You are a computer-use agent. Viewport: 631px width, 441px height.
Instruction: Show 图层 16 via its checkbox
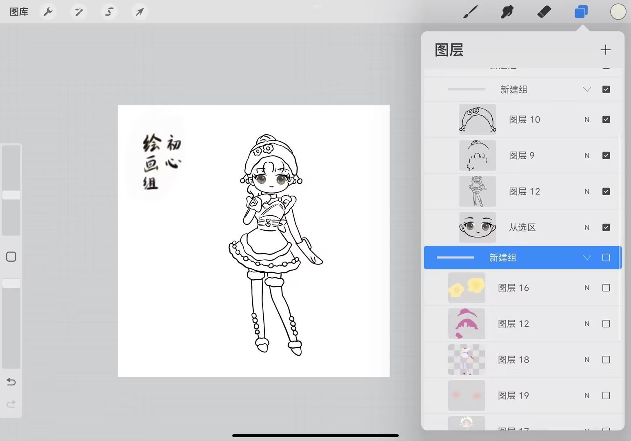[606, 288]
